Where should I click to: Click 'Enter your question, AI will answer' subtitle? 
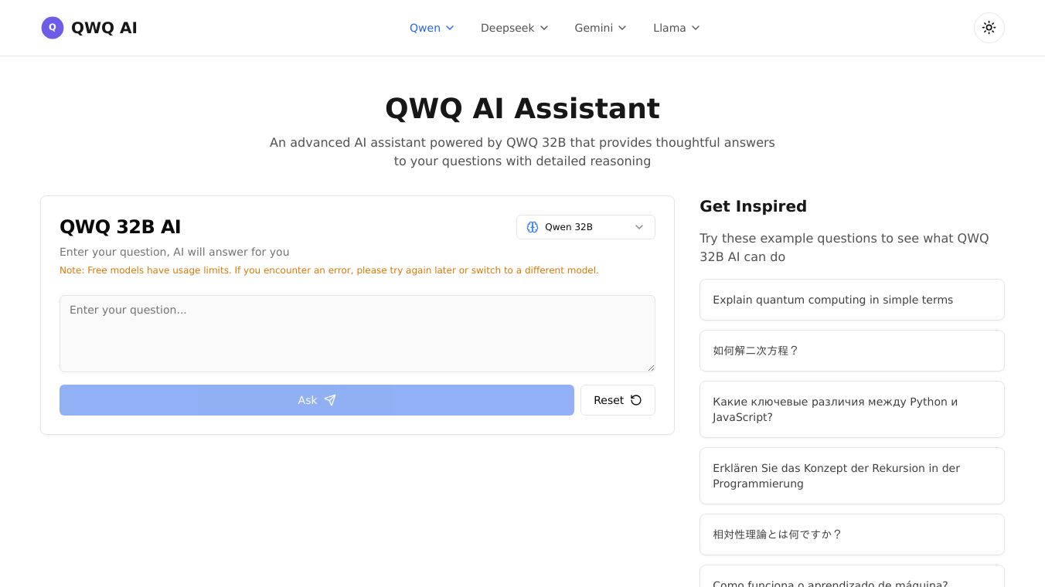click(x=175, y=252)
